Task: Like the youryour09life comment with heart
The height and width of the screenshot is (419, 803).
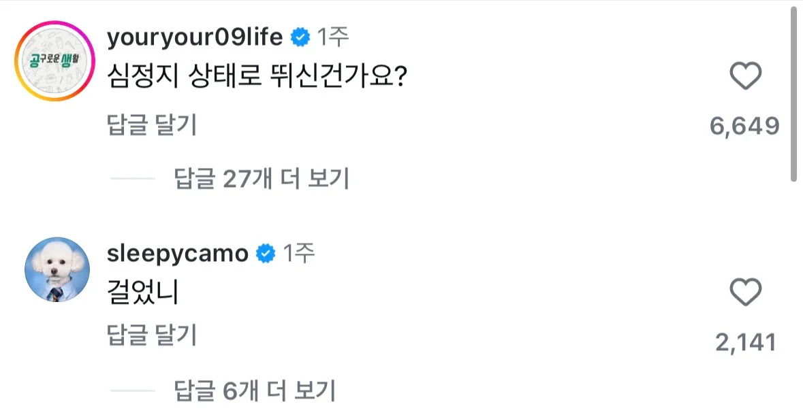Action: [745, 77]
